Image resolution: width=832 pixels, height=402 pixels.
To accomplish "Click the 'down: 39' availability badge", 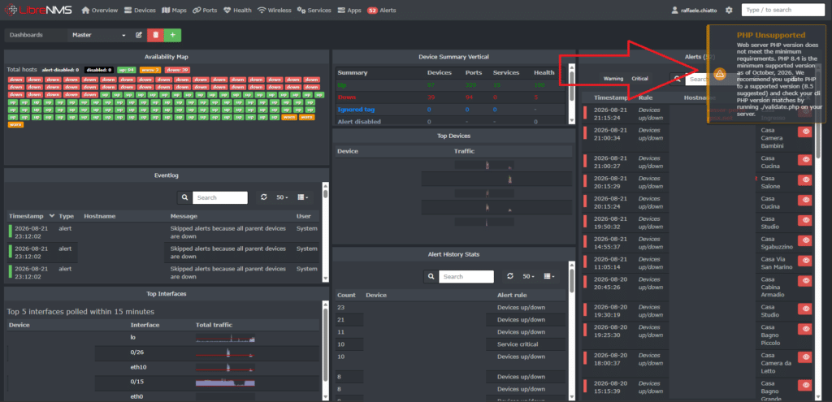I will (x=177, y=70).
